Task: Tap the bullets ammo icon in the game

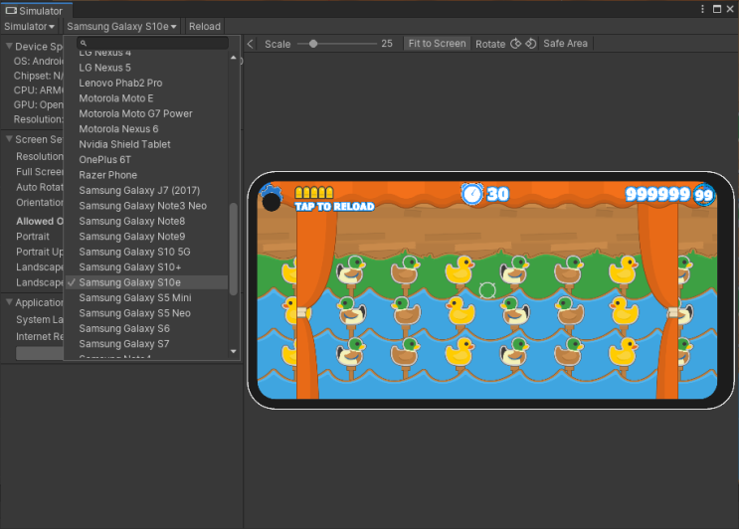Action: pos(314,192)
